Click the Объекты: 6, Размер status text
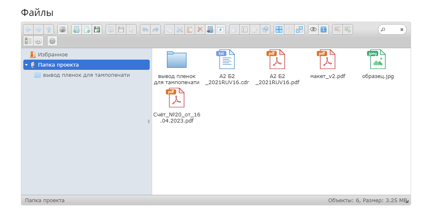 [x=367, y=200]
